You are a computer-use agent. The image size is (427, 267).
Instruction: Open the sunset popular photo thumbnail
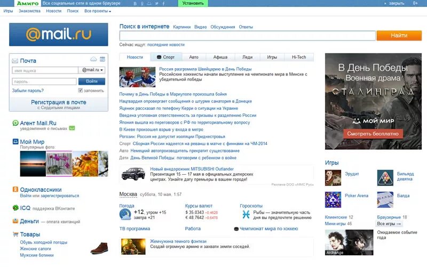[x=33, y=164]
